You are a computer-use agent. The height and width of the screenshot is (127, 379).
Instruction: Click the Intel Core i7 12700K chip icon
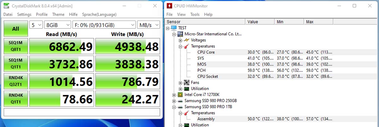[180, 94]
